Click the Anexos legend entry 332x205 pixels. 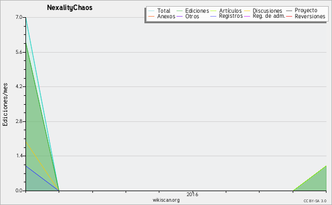coord(166,16)
